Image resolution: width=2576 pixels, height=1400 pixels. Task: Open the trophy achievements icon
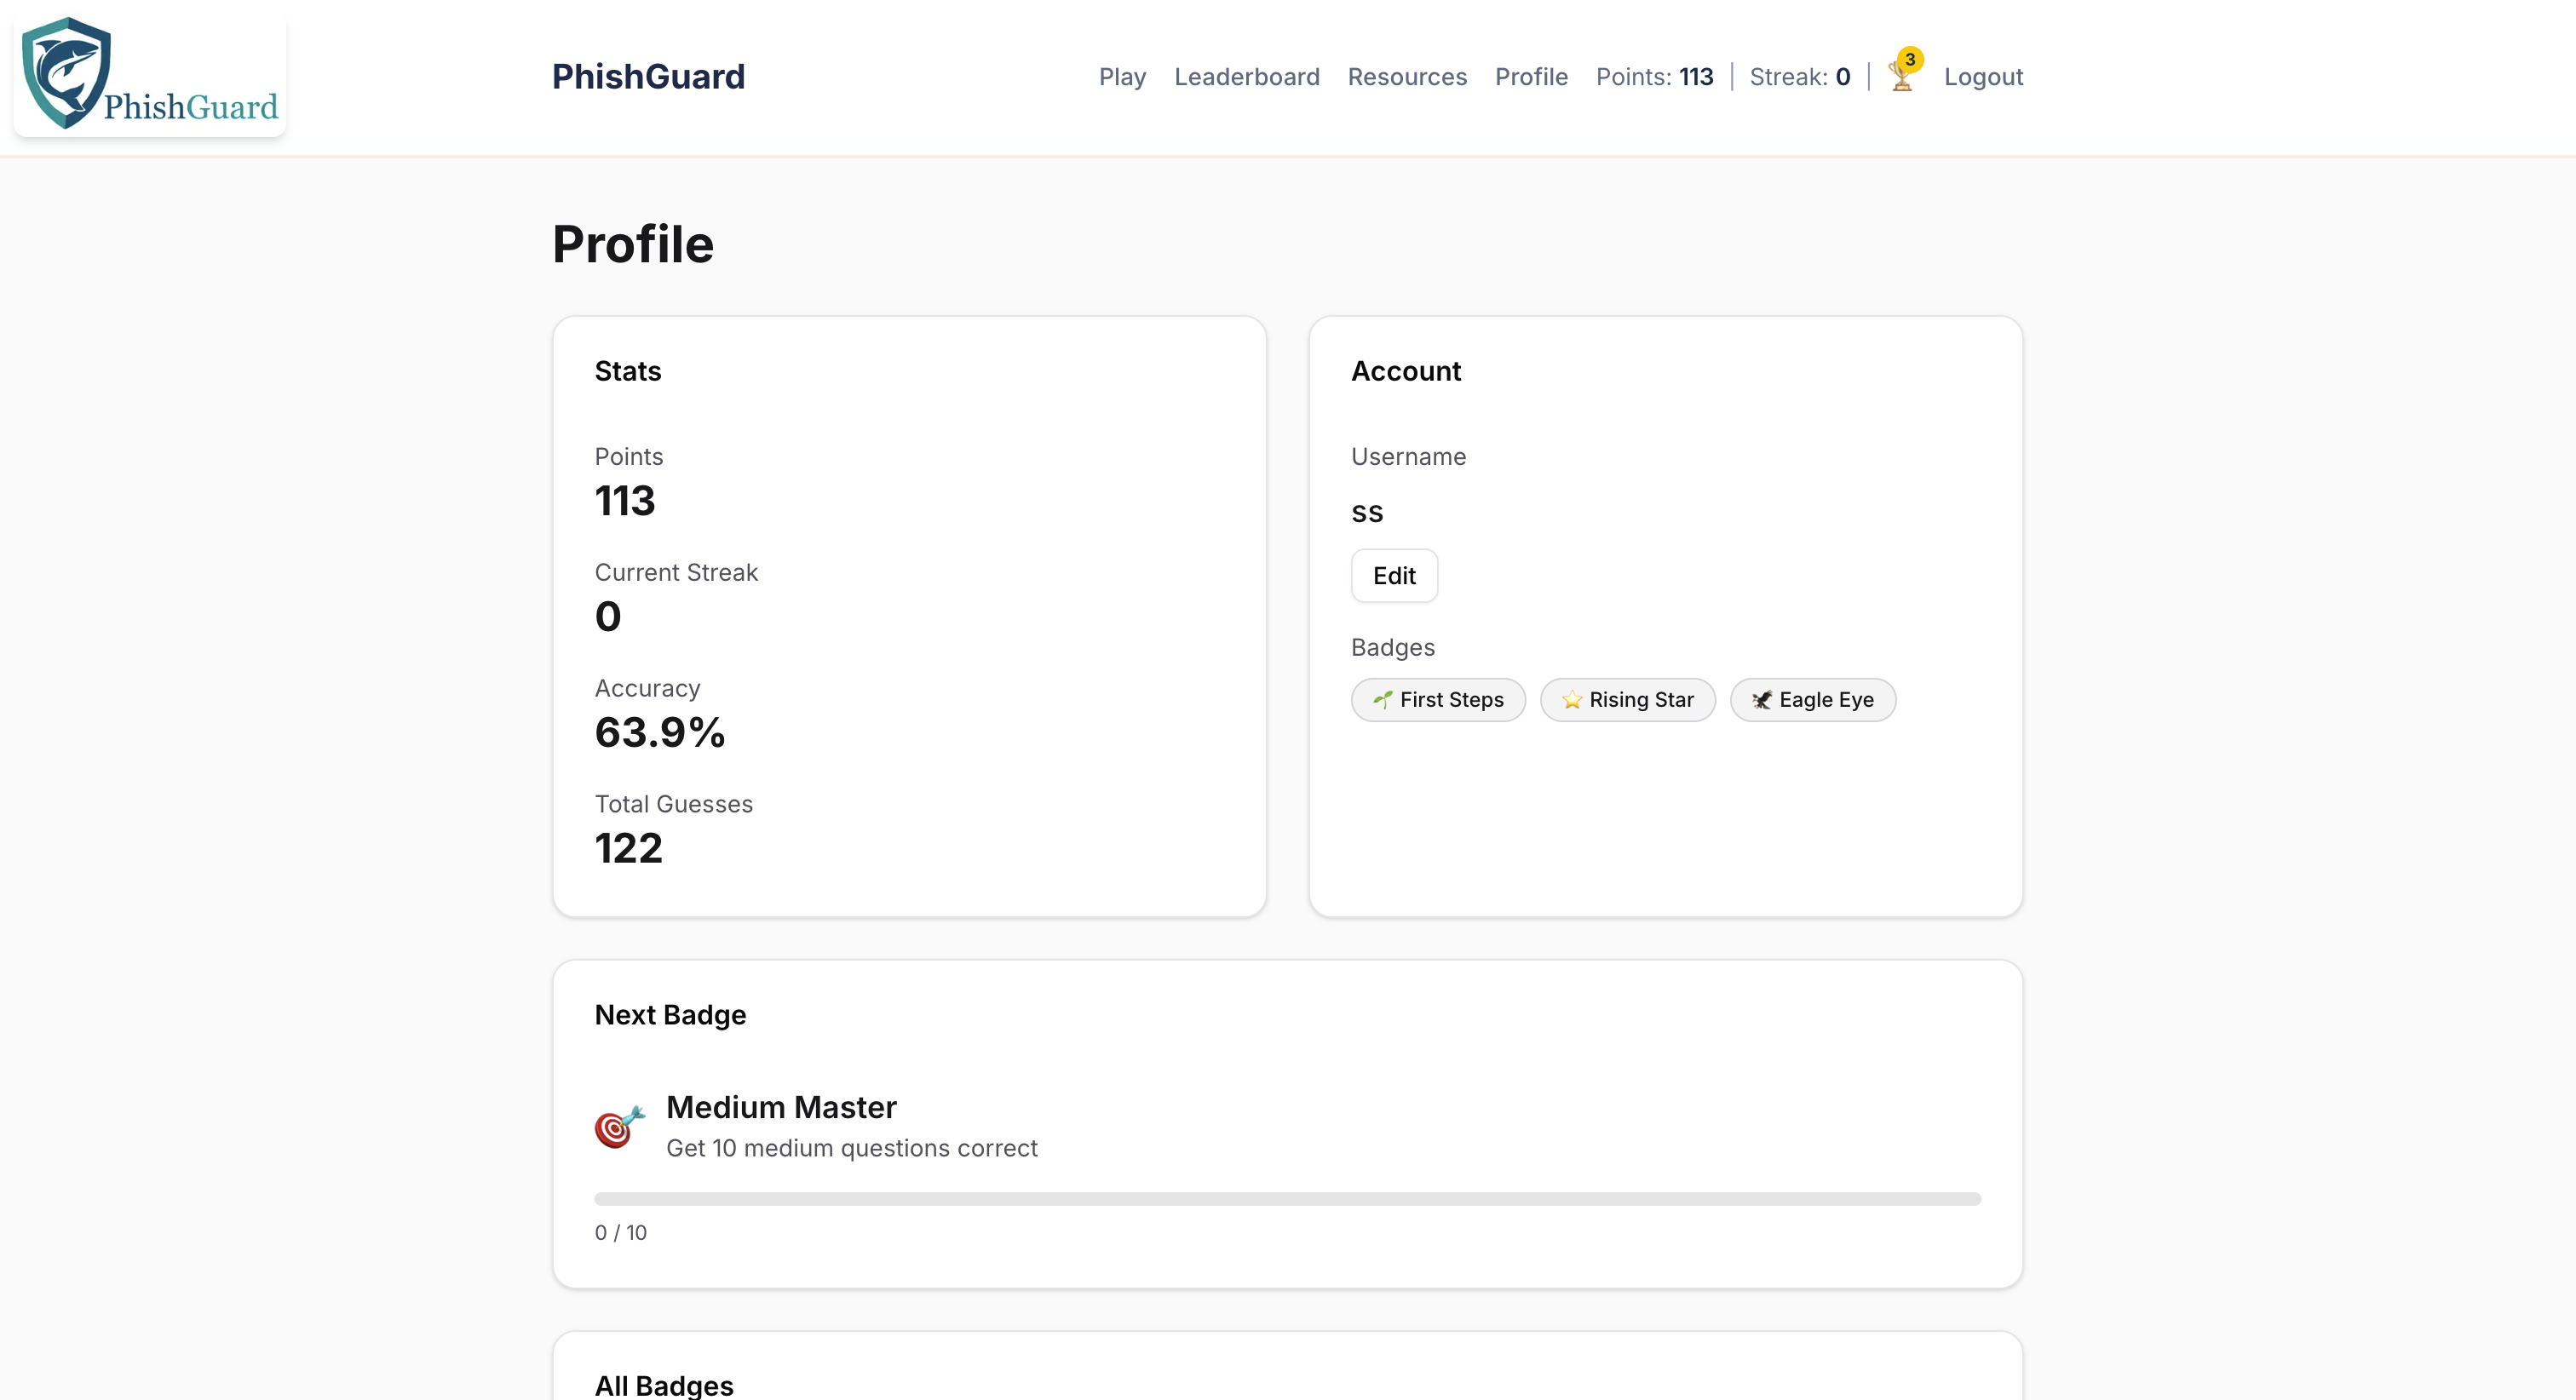tap(1900, 79)
